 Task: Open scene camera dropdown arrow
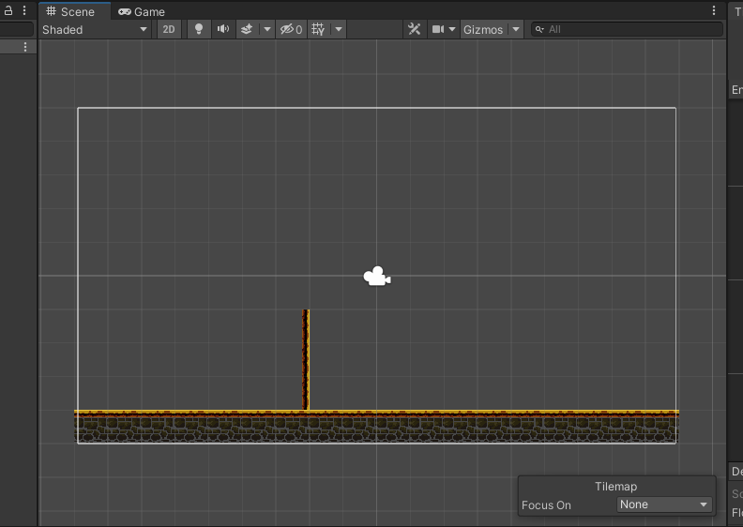tap(452, 29)
